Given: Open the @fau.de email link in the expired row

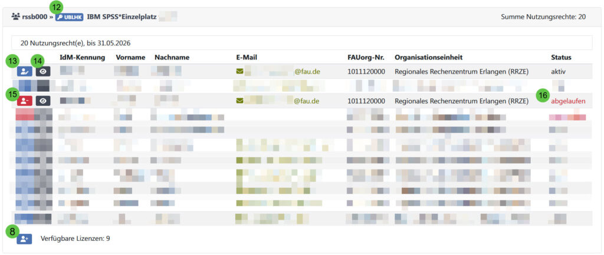Looking at the screenshot, I should click(307, 101).
